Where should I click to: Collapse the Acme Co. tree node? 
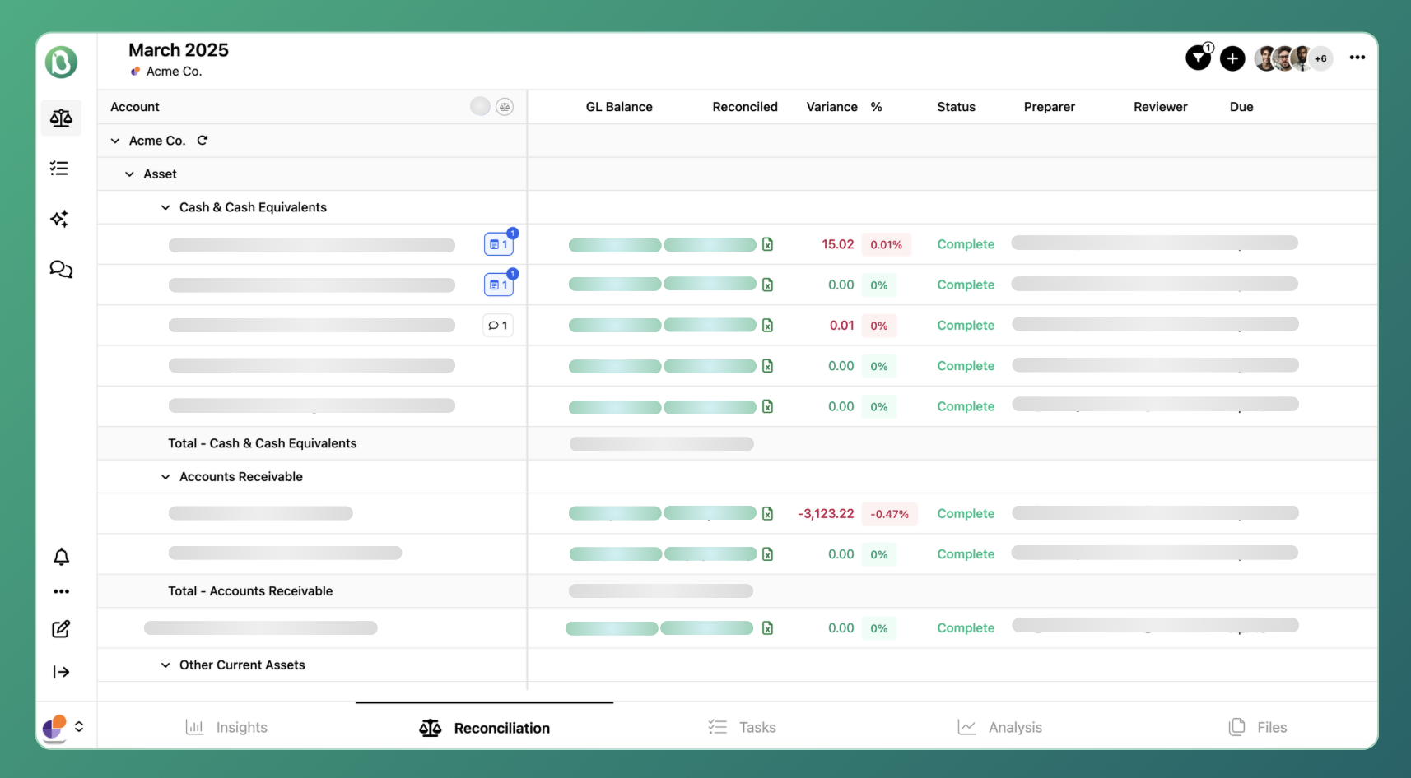(x=115, y=141)
